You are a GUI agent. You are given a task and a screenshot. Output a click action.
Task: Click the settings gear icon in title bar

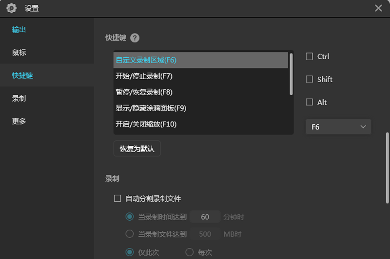click(12, 8)
